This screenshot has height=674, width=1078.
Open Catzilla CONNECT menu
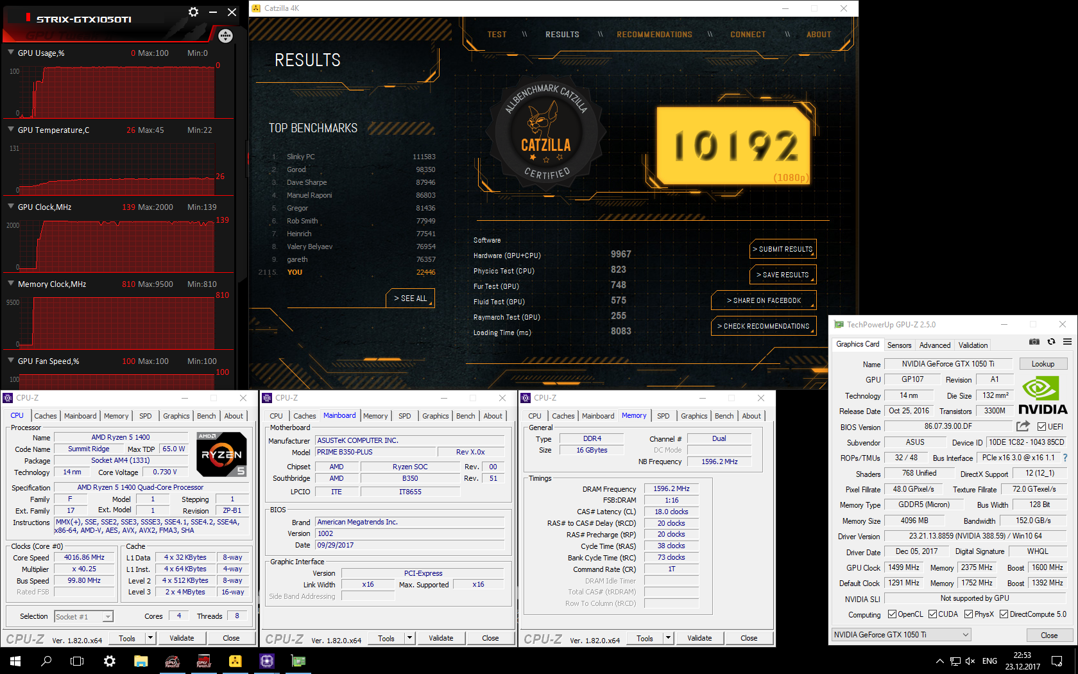coord(748,35)
